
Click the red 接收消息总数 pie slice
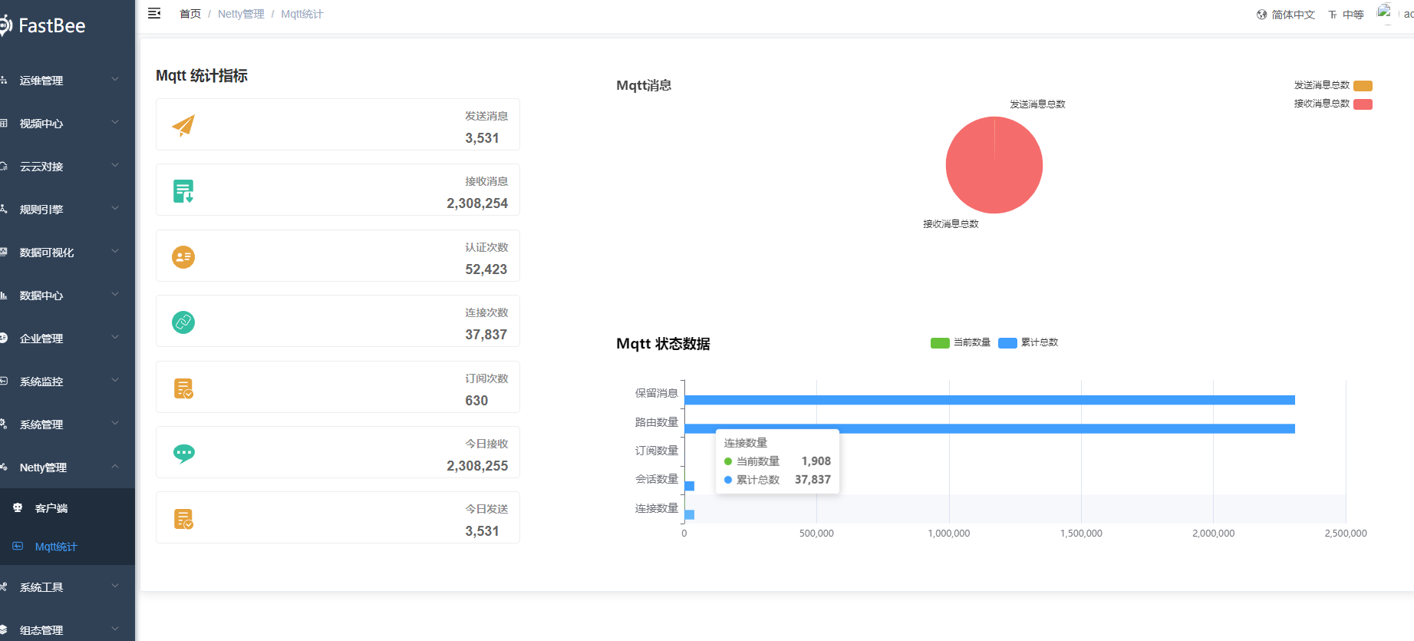[994, 165]
